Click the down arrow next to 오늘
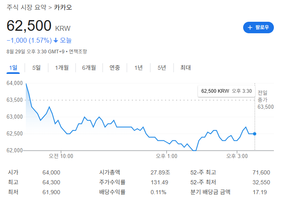 tap(56, 40)
